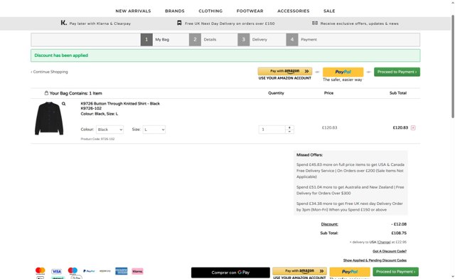Click Continue Shopping link
This screenshot has height=279, width=455.
(49, 72)
